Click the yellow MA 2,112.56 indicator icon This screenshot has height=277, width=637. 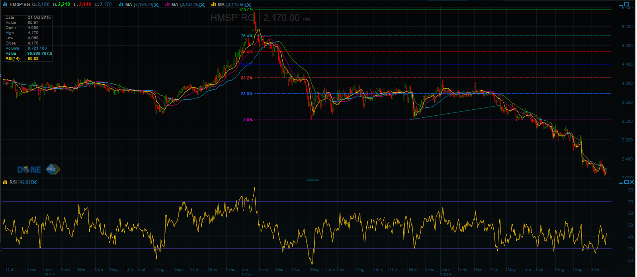tap(214, 4)
